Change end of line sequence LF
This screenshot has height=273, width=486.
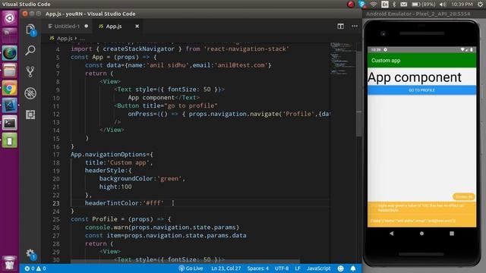point(298,268)
